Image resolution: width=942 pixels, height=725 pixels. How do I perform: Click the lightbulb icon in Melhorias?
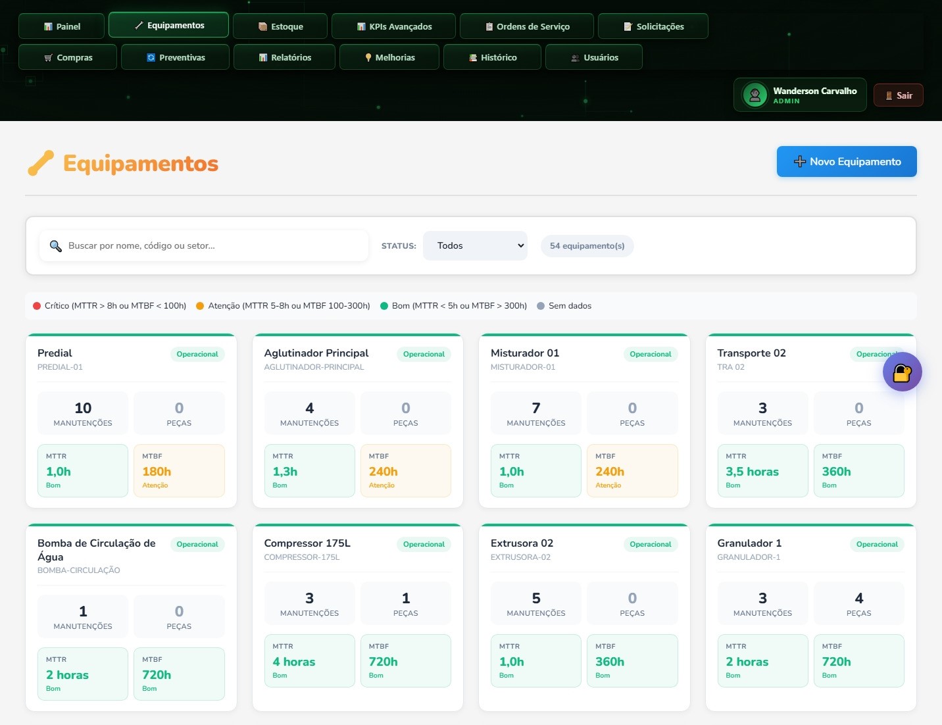[368, 58]
